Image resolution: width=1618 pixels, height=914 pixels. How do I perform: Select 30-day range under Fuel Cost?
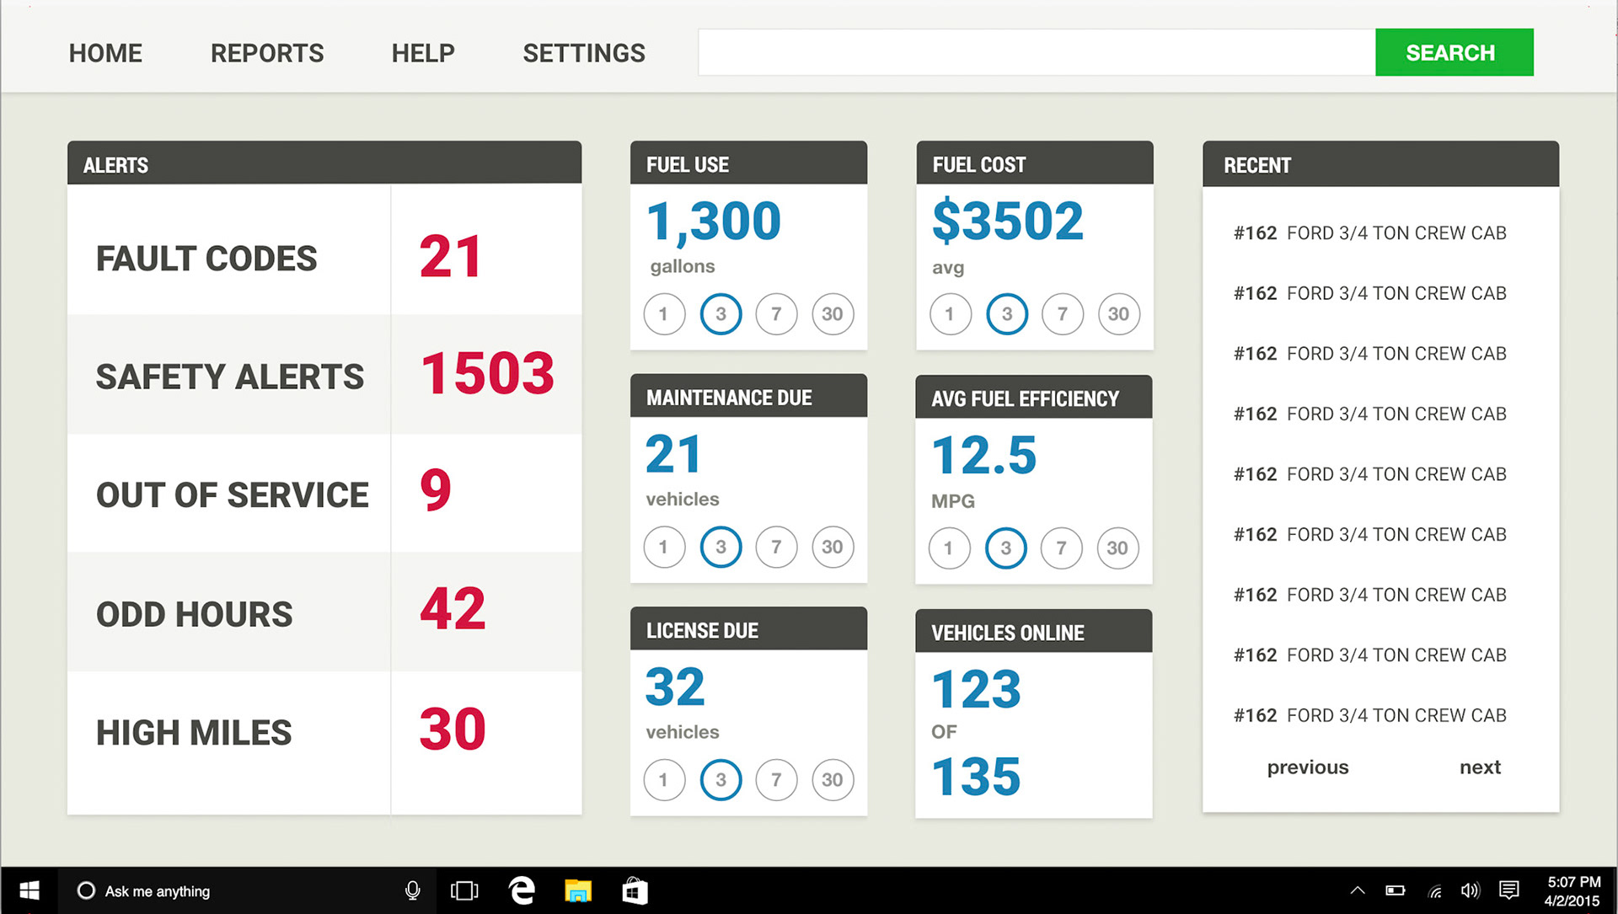click(x=1118, y=314)
